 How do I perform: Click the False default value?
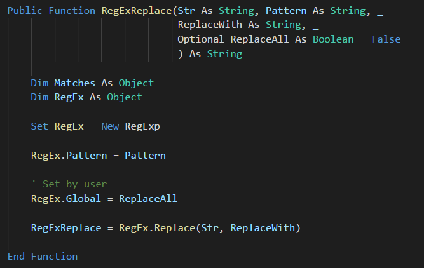[x=386, y=39]
